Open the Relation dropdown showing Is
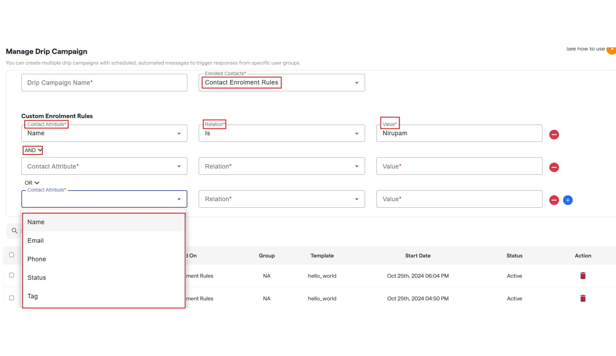Image resolution: width=616 pixels, height=356 pixels. pos(282,133)
